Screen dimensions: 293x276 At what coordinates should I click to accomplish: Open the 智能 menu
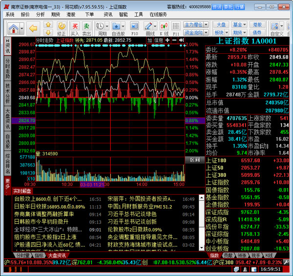(124, 15)
